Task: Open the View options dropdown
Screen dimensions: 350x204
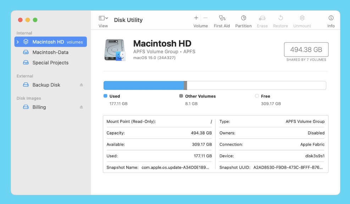Action: tap(102, 20)
